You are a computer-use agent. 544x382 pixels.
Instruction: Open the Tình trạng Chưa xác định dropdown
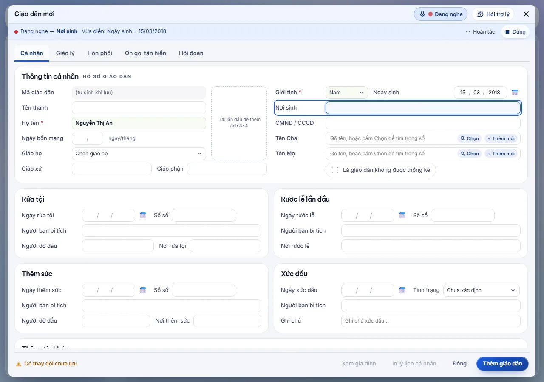(482, 290)
